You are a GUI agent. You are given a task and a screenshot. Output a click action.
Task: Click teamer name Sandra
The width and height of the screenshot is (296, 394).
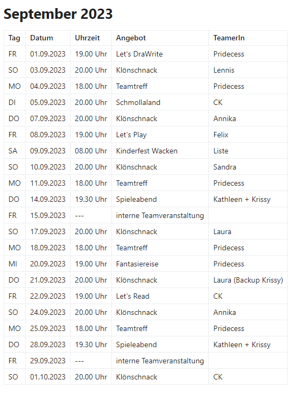pos(224,167)
